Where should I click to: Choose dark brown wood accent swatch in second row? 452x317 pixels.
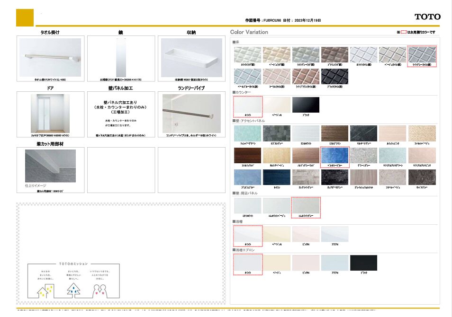click(x=248, y=156)
